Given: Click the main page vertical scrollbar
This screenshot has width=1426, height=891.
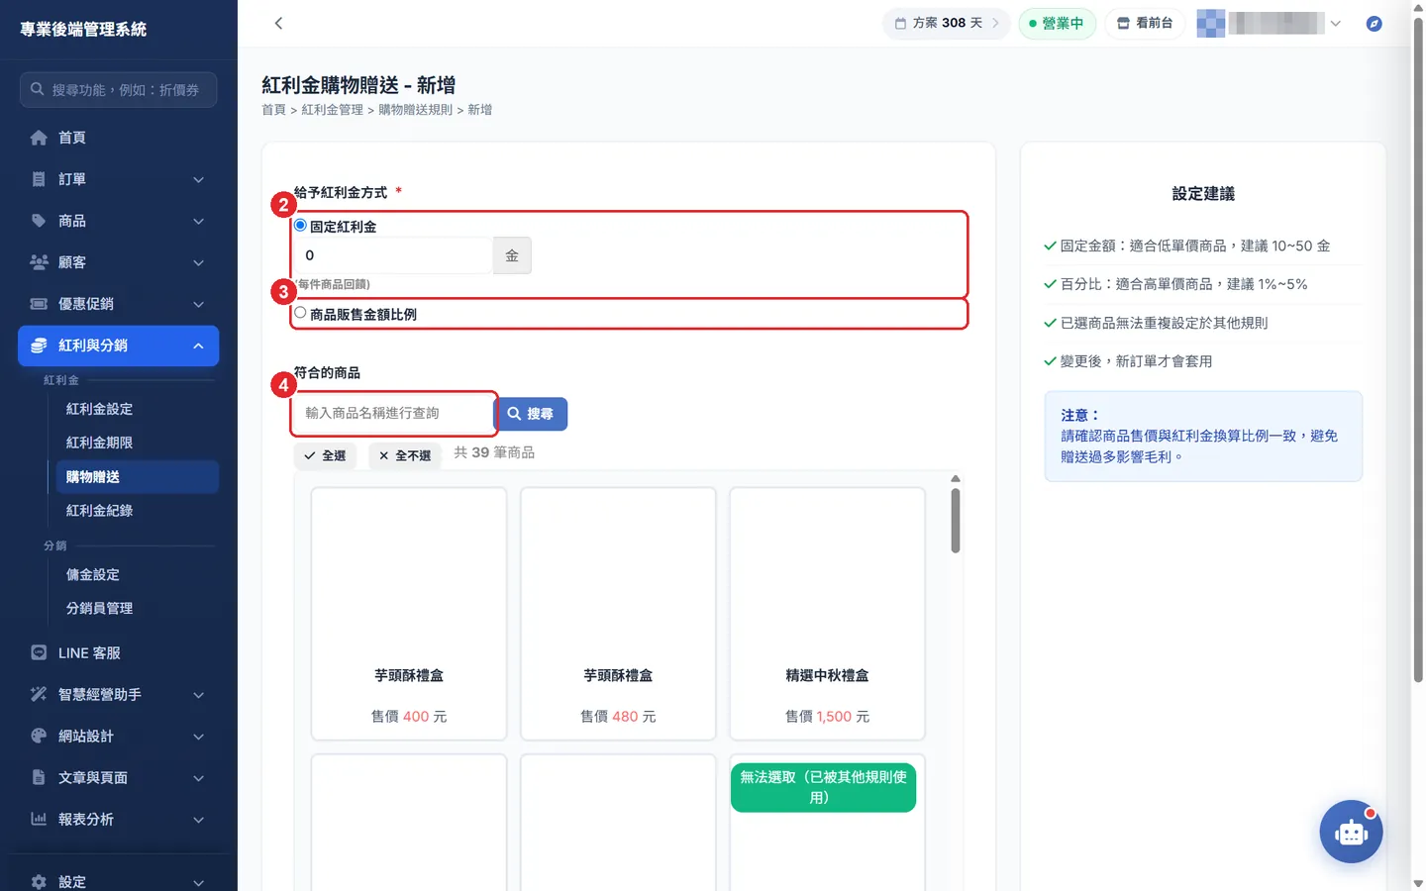Looking at the screenshot, I should point(1418,350).
